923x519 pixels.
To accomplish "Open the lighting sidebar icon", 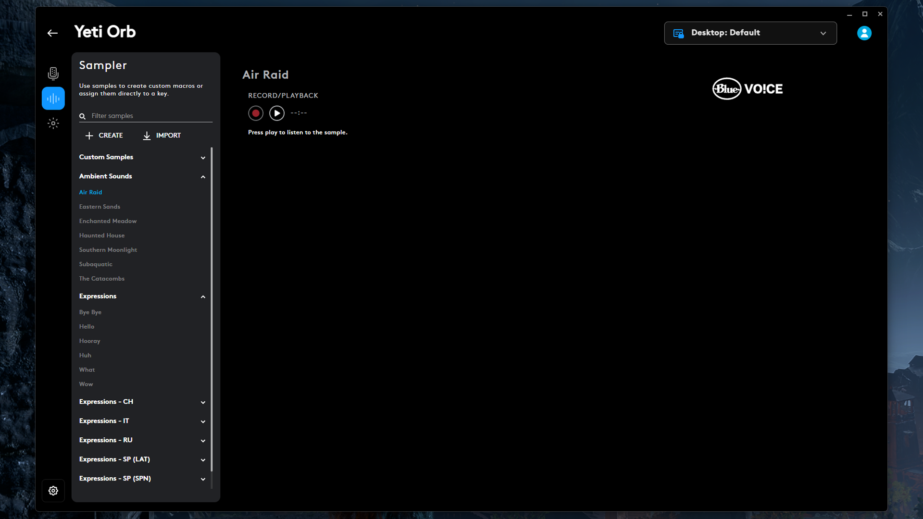I will coord(53,124).
